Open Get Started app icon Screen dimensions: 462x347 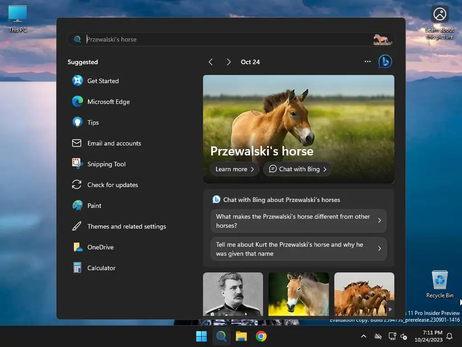pyautogui.click(x=78, y=80)
